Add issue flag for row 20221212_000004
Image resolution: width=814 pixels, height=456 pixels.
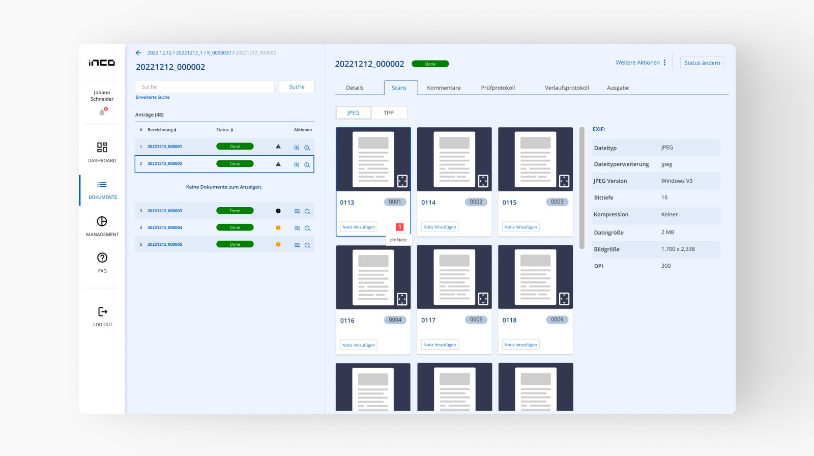pyautogui.click(x=307, y=228)
